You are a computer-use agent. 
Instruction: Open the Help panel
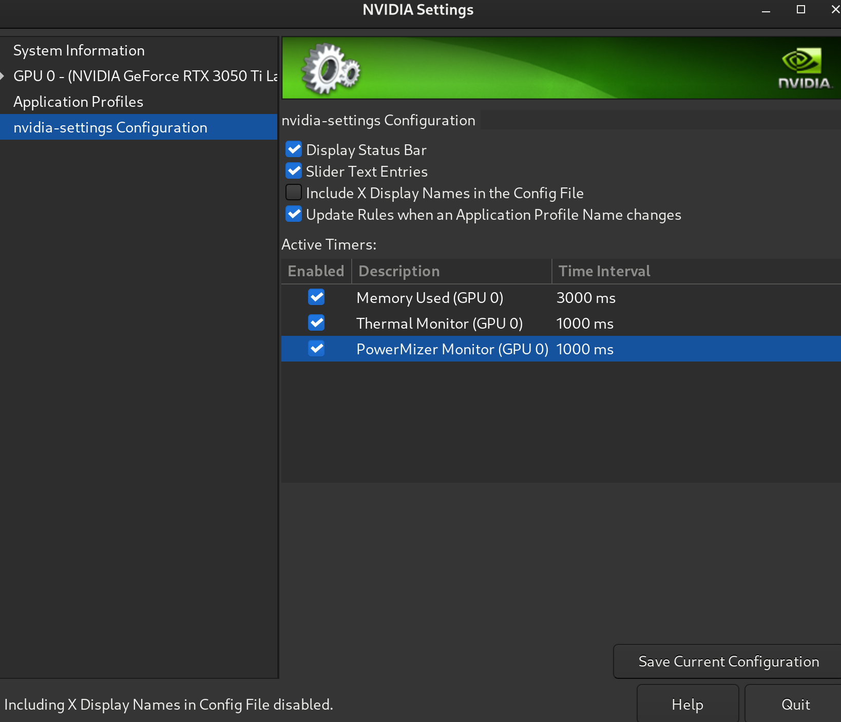pyautogui.click(x=687, y=704)
